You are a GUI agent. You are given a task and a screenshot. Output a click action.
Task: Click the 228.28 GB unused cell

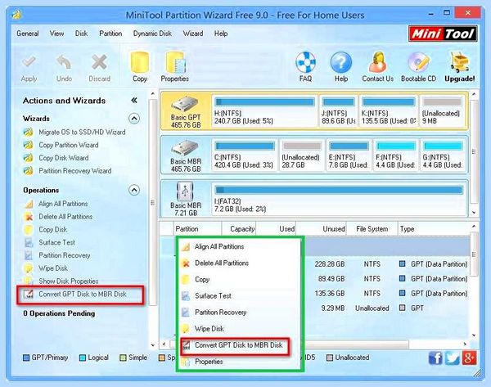pos(330,264)
